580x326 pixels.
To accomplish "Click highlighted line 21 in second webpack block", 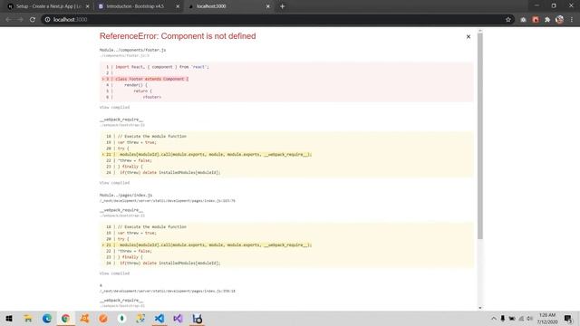I will (x=207, y=245).
